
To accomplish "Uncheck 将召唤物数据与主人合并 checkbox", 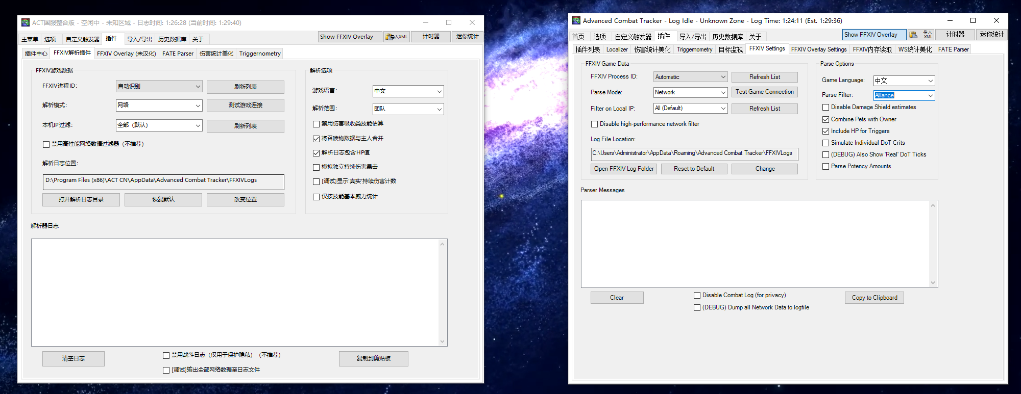I will click(316, 139).
